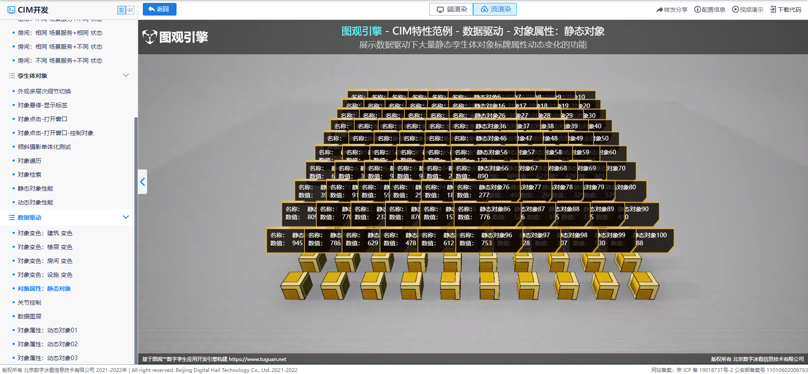Image resolution: width=808 pixels, height=374 pixels.
Task: Select the 流渲染 rendering mode
Action: pos(495,9)
